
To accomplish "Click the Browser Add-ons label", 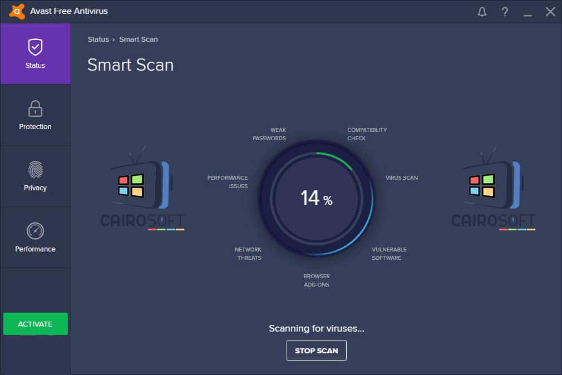I will point(317,280).
